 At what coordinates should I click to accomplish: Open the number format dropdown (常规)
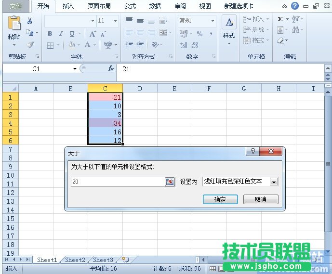point(212,21)
